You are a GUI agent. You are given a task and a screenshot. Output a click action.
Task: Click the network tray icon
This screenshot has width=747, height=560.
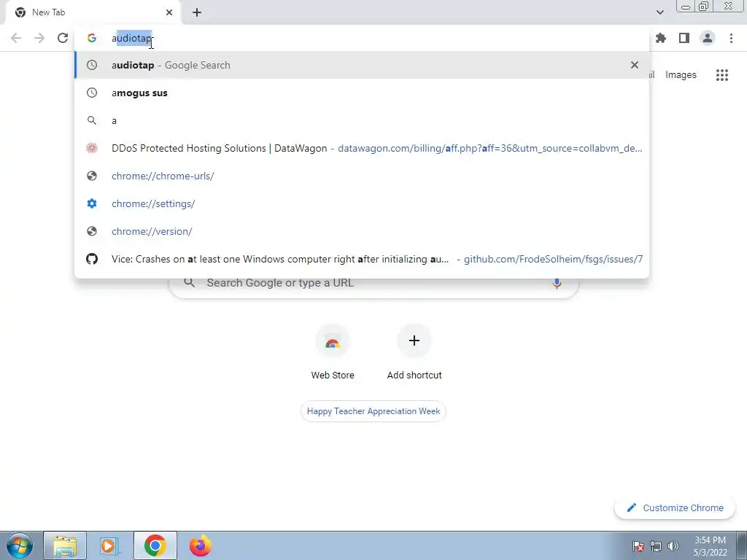[656, 546]
